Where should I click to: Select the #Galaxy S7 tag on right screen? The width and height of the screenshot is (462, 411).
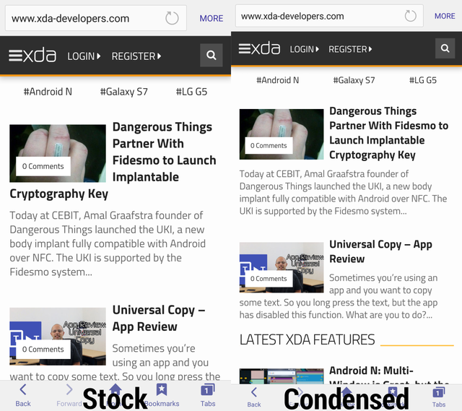coord(354,80)
